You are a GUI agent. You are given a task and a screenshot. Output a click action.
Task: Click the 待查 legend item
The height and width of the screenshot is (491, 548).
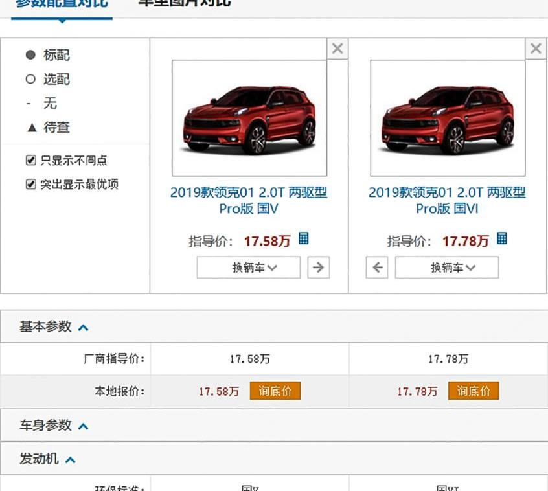pyautogui.click(x=48, y=127)
